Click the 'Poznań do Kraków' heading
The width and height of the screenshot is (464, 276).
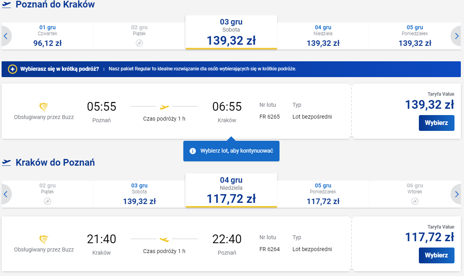(x=55, y=4)
